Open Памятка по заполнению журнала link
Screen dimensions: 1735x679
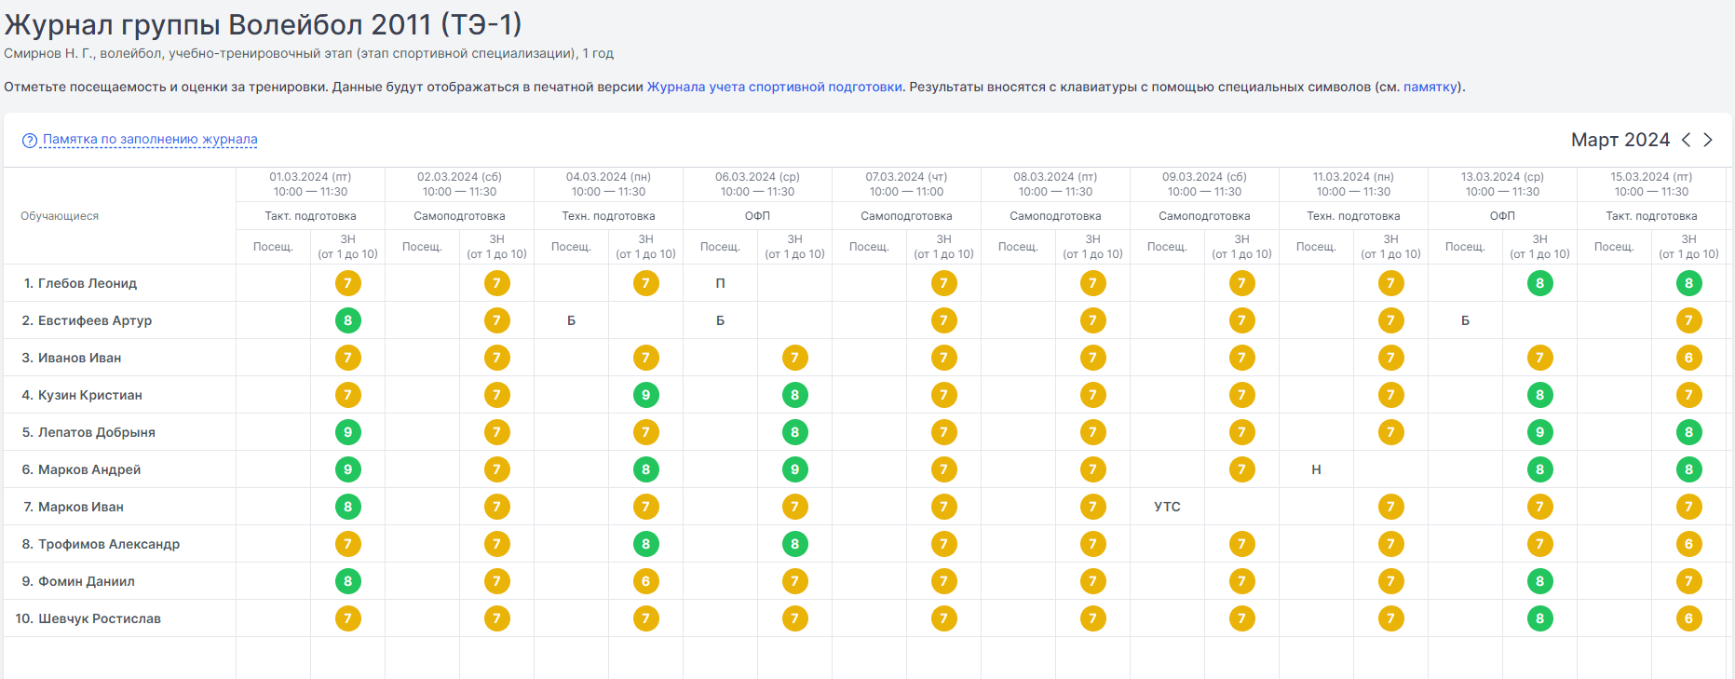tap(150, 139)
